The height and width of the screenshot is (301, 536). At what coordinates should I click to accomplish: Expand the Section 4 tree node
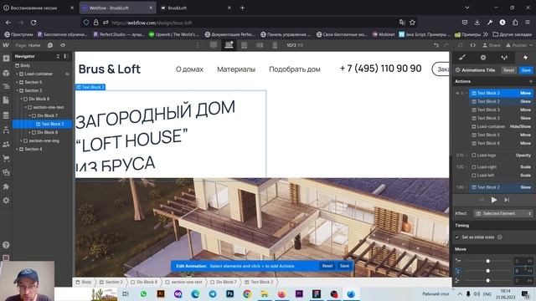click(17, 149)
